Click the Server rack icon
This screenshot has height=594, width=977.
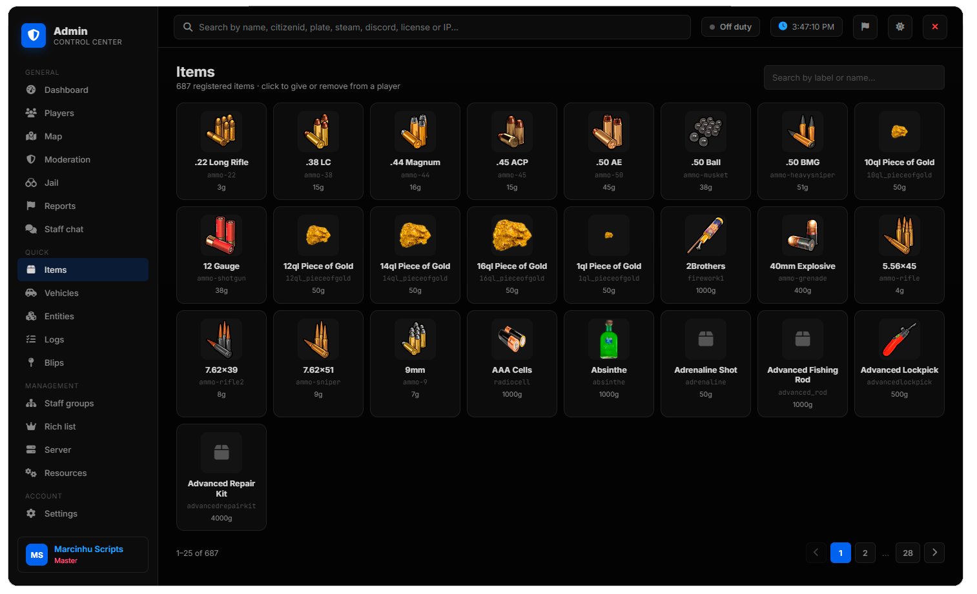31,450
